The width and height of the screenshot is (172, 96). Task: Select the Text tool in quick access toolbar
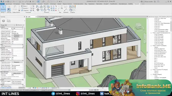(30, 2)
